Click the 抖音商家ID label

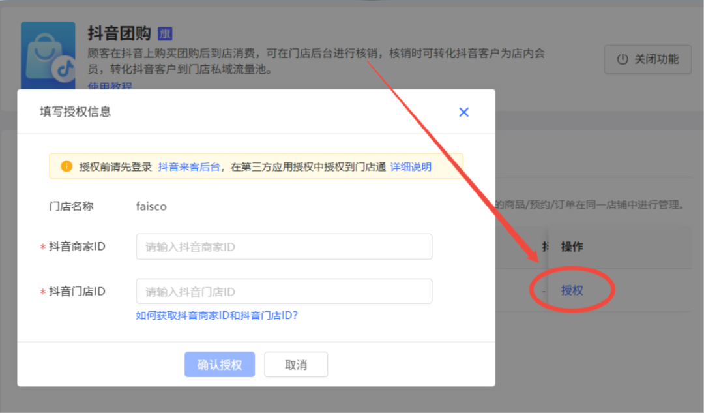[77, 246]
